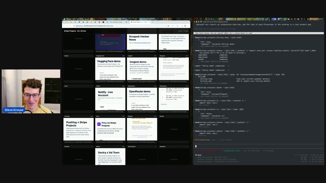Viewport: 326px width, 183px height.
Task: Click the browser forward arrow
Action: click(x=67, y=26)
